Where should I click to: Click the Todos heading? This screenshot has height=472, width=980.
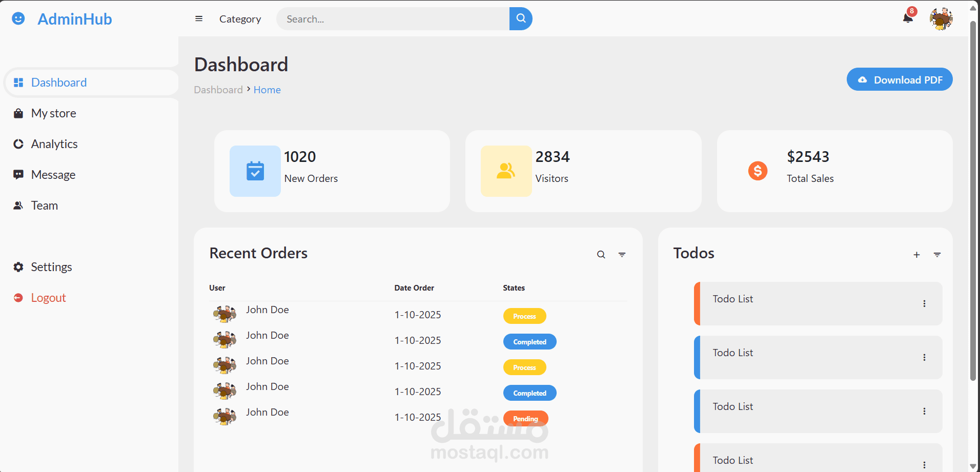tap(693, 253)
